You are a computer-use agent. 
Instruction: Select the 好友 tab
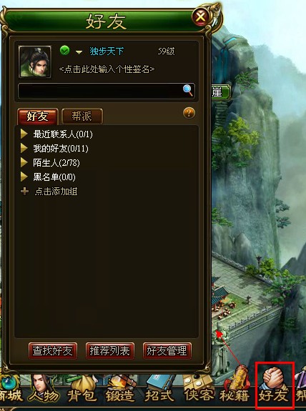point(38,116)
